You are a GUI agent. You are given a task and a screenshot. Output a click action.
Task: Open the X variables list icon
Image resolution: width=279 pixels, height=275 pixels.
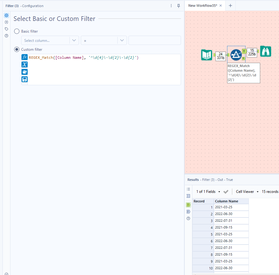25,64
